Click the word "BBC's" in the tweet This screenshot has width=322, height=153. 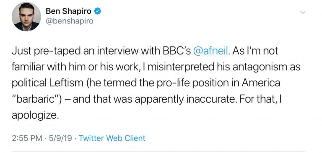point(177,51)
